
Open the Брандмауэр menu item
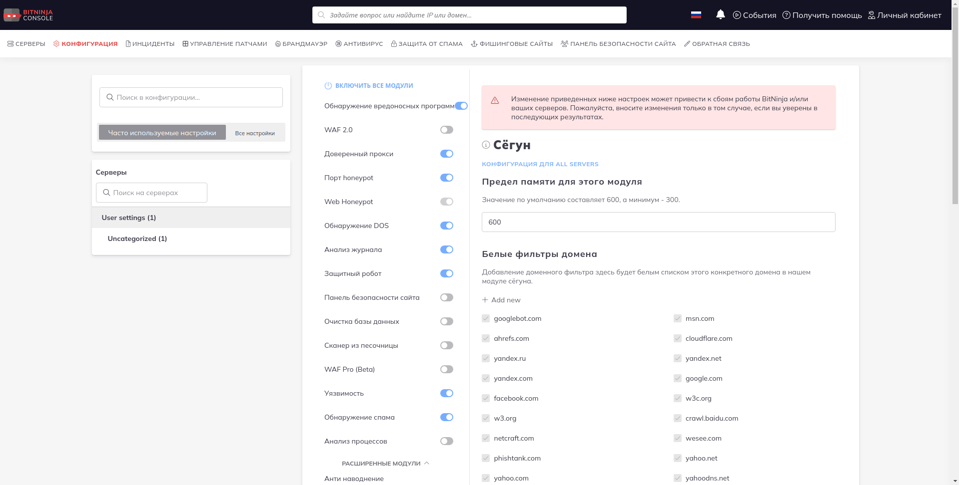[301, 44]
